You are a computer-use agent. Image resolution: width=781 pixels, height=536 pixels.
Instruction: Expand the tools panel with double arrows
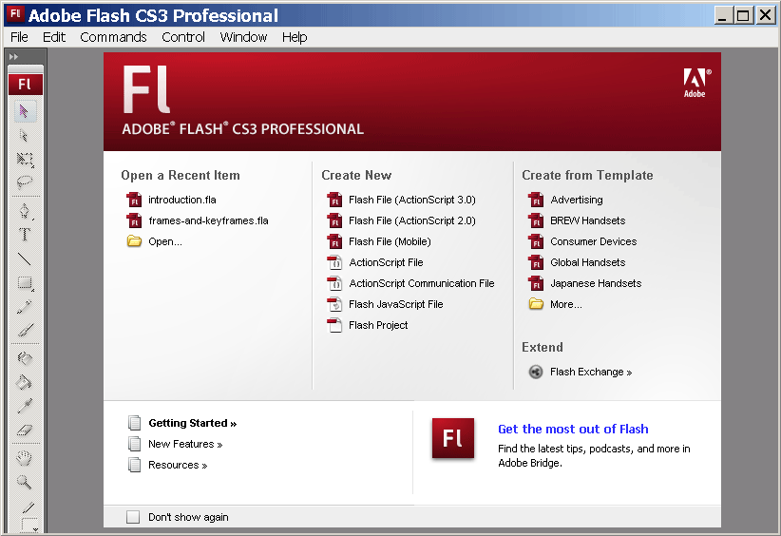[x=13, y=57]
